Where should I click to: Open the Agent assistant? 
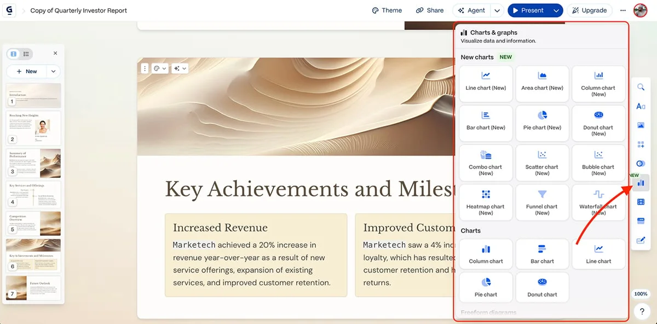[x=471, y=10]
